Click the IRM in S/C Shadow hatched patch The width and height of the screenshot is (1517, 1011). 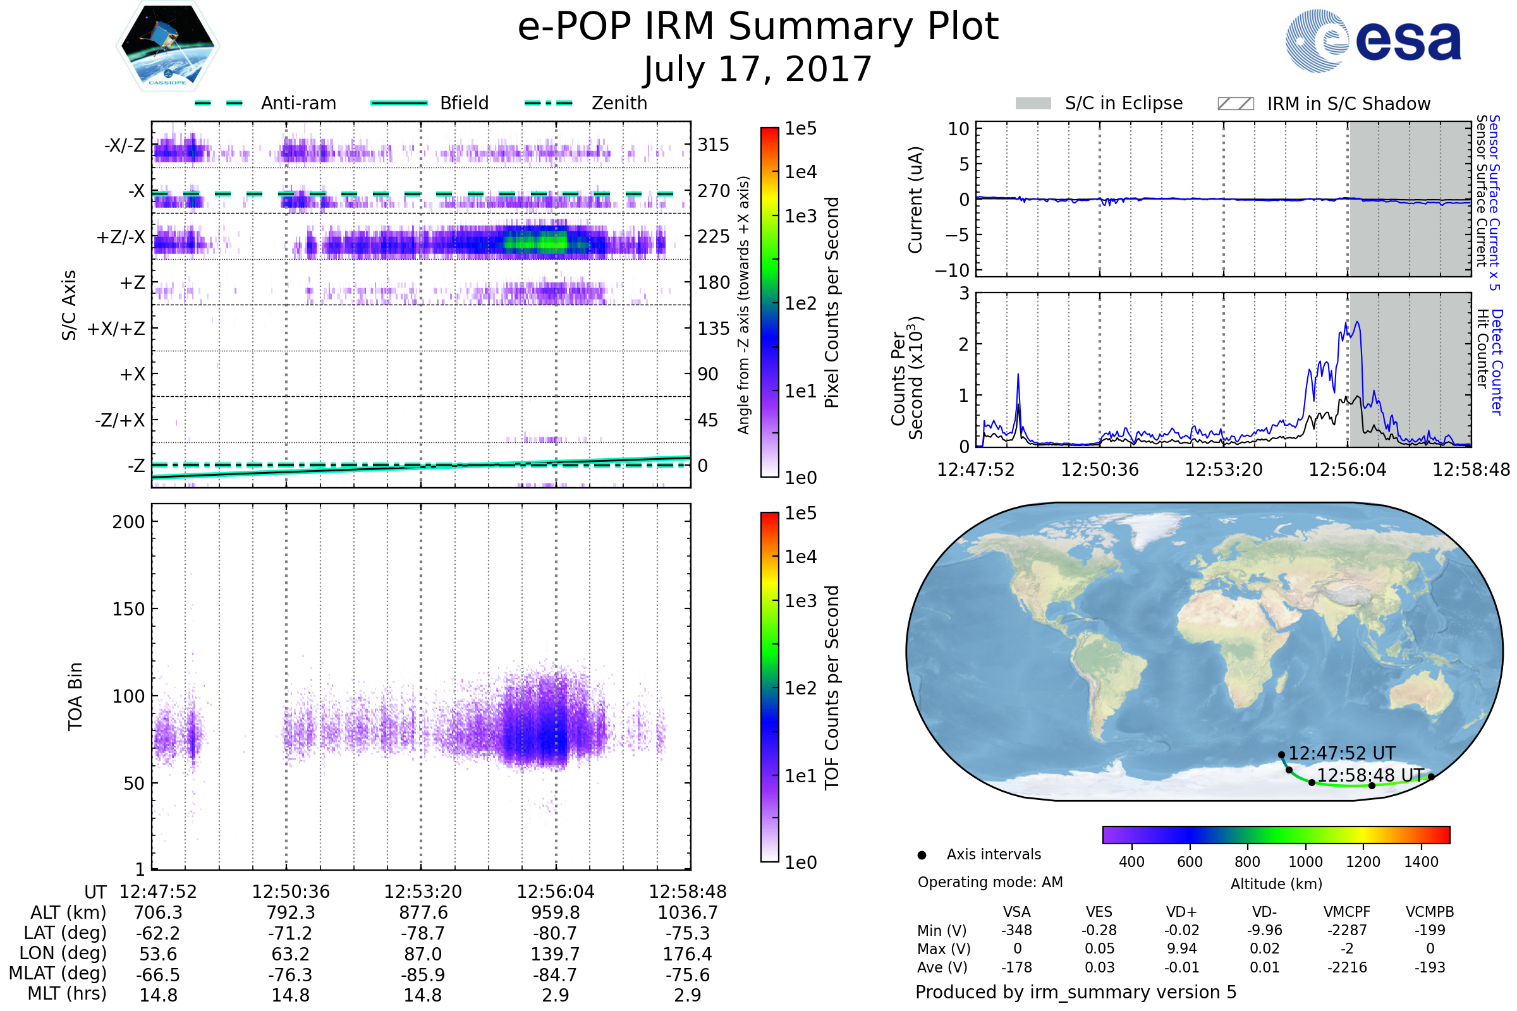[x=1235, y=104]
